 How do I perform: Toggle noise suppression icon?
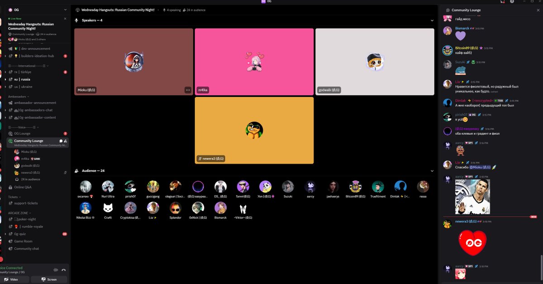coord(56,270)
